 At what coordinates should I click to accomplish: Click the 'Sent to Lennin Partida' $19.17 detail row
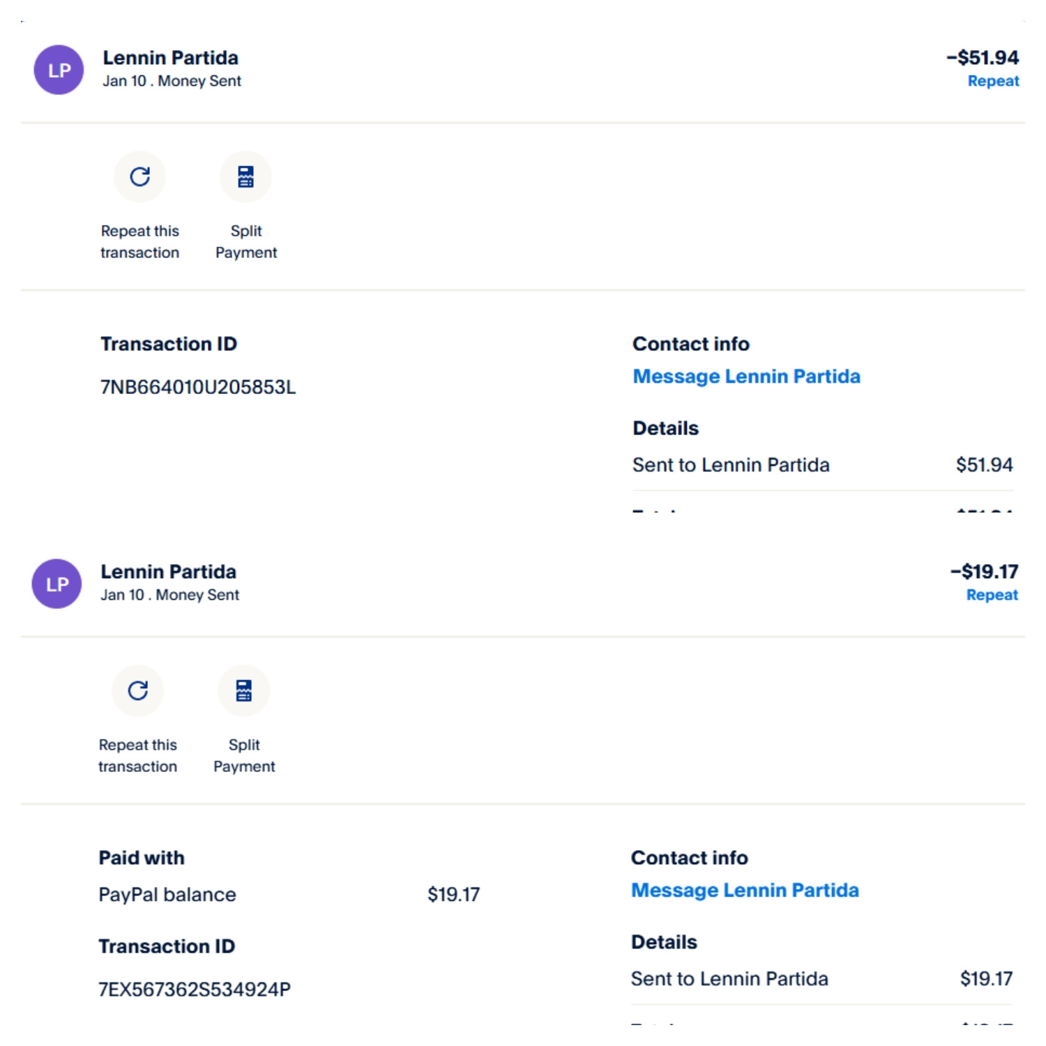(729, 979)
